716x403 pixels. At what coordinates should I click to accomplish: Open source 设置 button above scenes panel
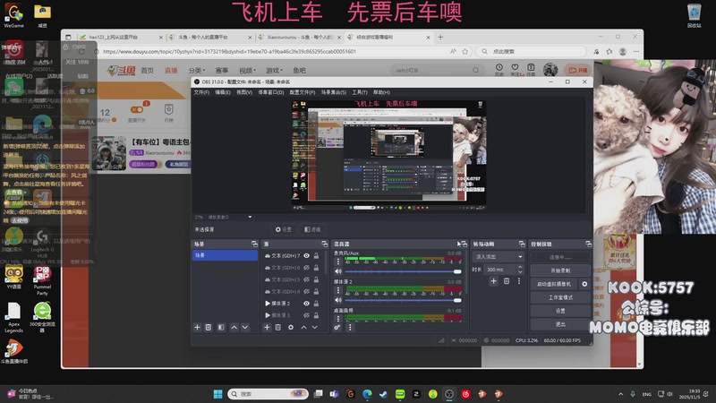click(283, 229)
